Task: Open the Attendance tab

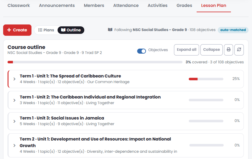Action: pos(126,6)
